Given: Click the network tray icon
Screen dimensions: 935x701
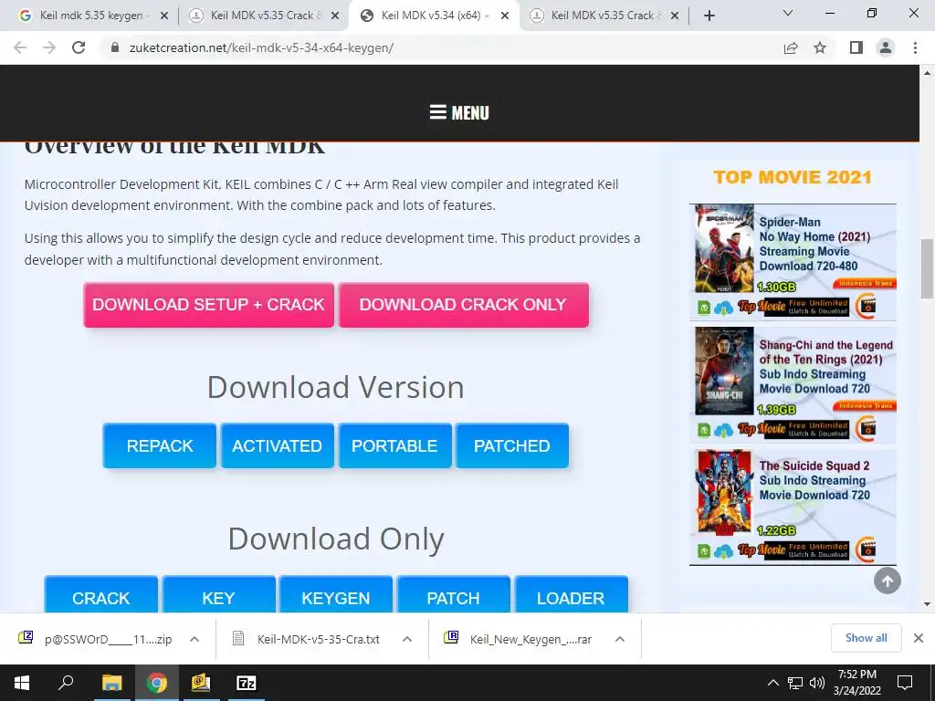Looking at the screenshot, I should click(x=795, y=683).
